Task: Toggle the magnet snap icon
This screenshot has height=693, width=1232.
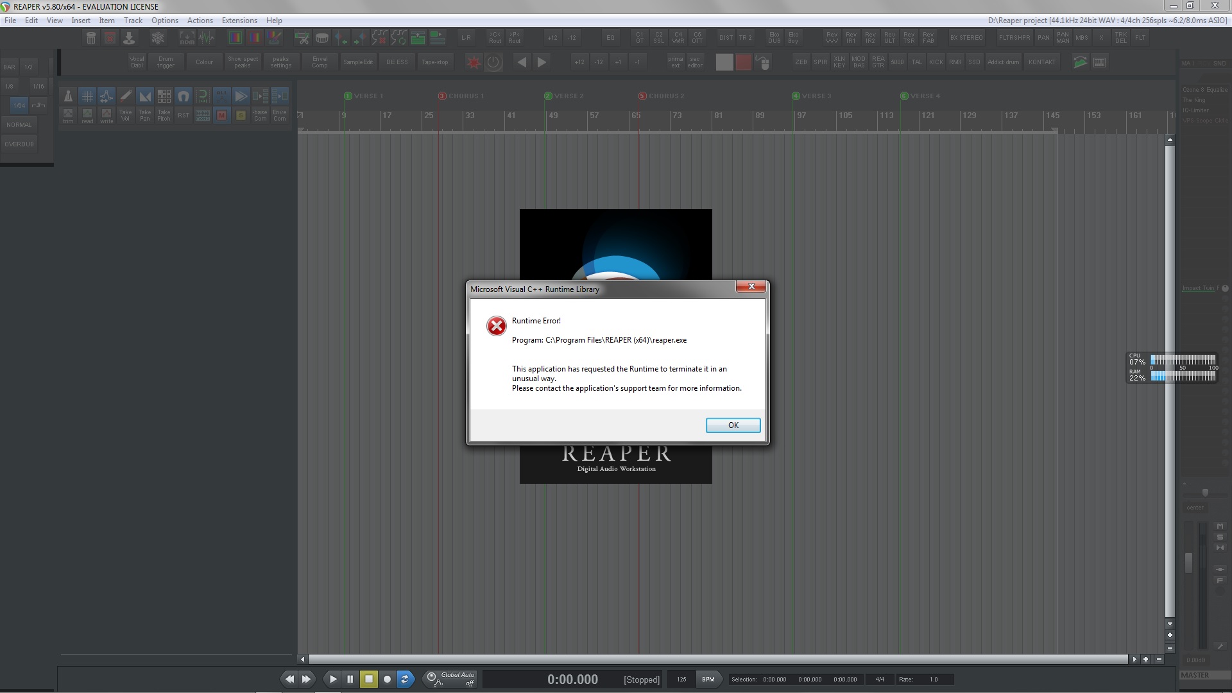Action: pos(184,96)
